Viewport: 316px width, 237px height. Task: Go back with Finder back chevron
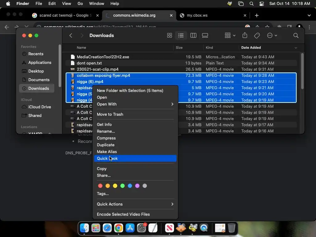point(71,35)
